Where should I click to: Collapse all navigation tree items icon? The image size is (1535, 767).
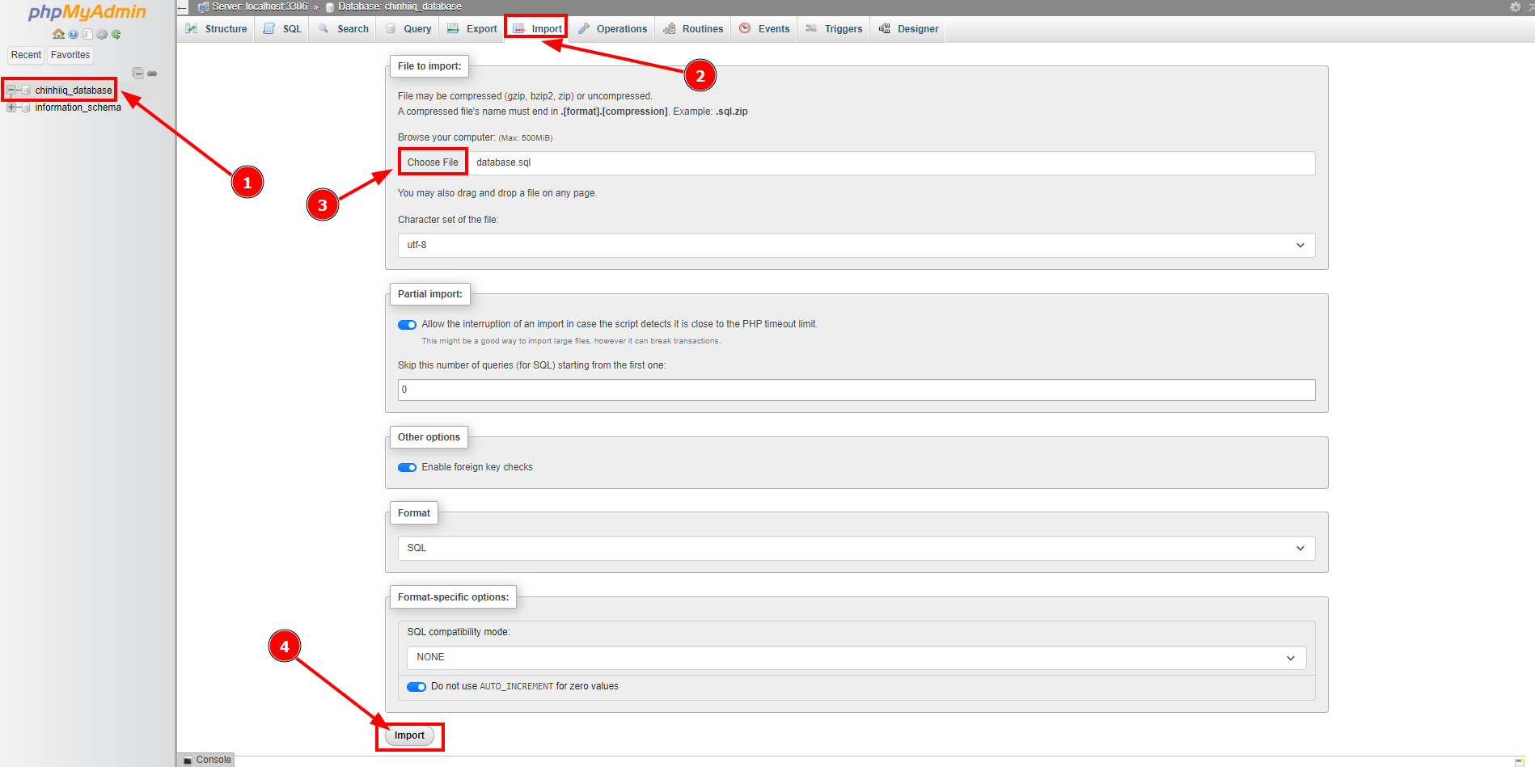pyautogui.click(x=138, y=73)
